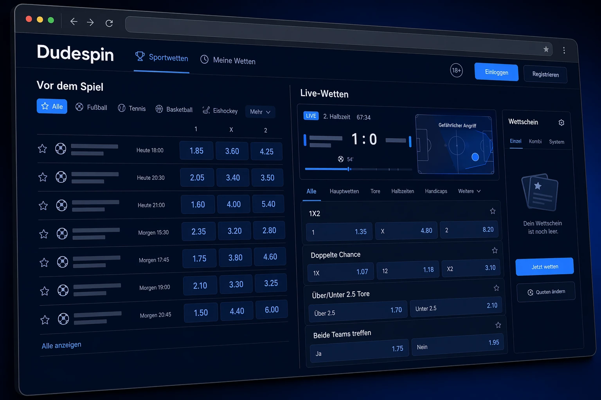Pick Über 2.5 at 1.70
Screen dimensions: 601x400
pyautogui.click(x=358, y=311)
